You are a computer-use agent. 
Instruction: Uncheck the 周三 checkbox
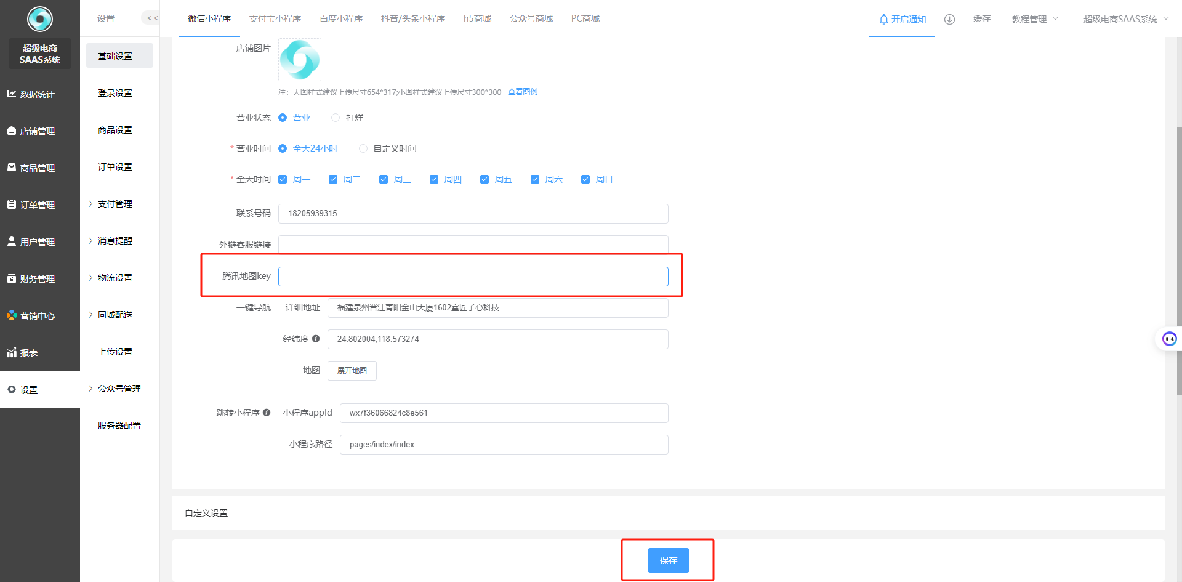[x=384, y=179]
